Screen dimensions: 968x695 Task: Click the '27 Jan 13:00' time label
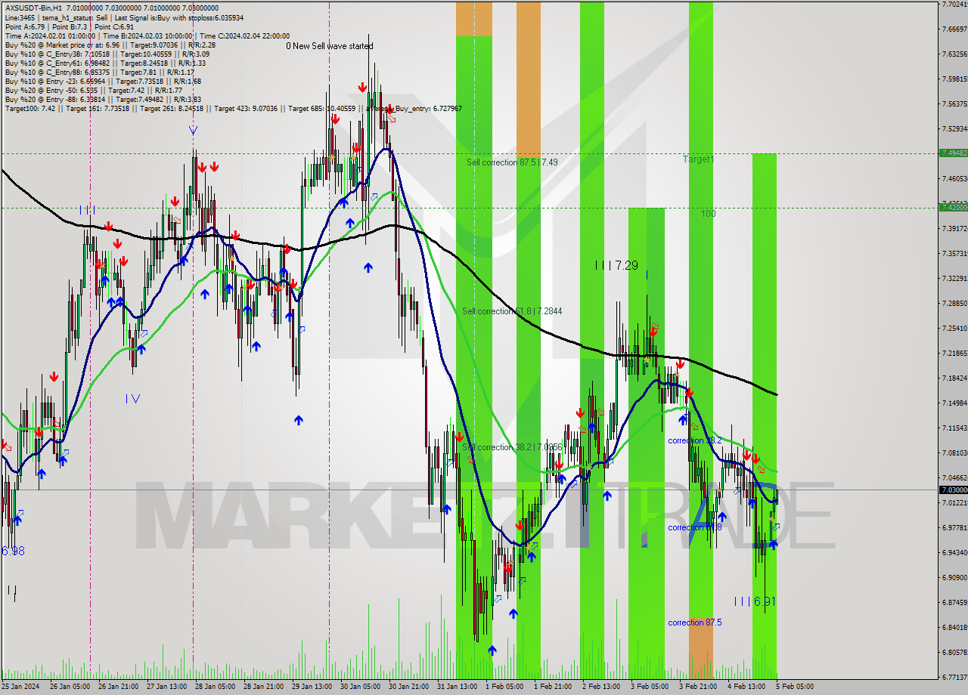(166, 687)
